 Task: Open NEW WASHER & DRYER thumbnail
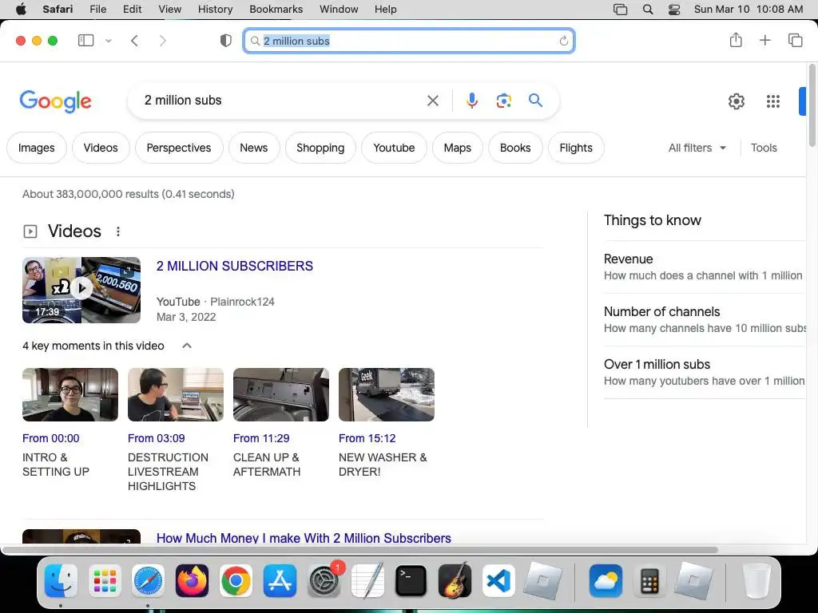point(387,394)
